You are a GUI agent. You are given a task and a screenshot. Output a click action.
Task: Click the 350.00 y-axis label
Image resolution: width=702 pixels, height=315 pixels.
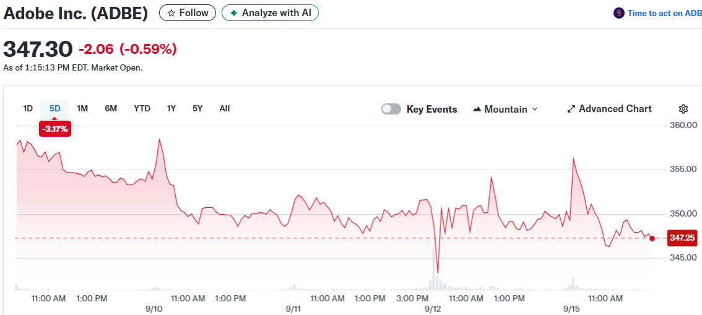point(683,214)
